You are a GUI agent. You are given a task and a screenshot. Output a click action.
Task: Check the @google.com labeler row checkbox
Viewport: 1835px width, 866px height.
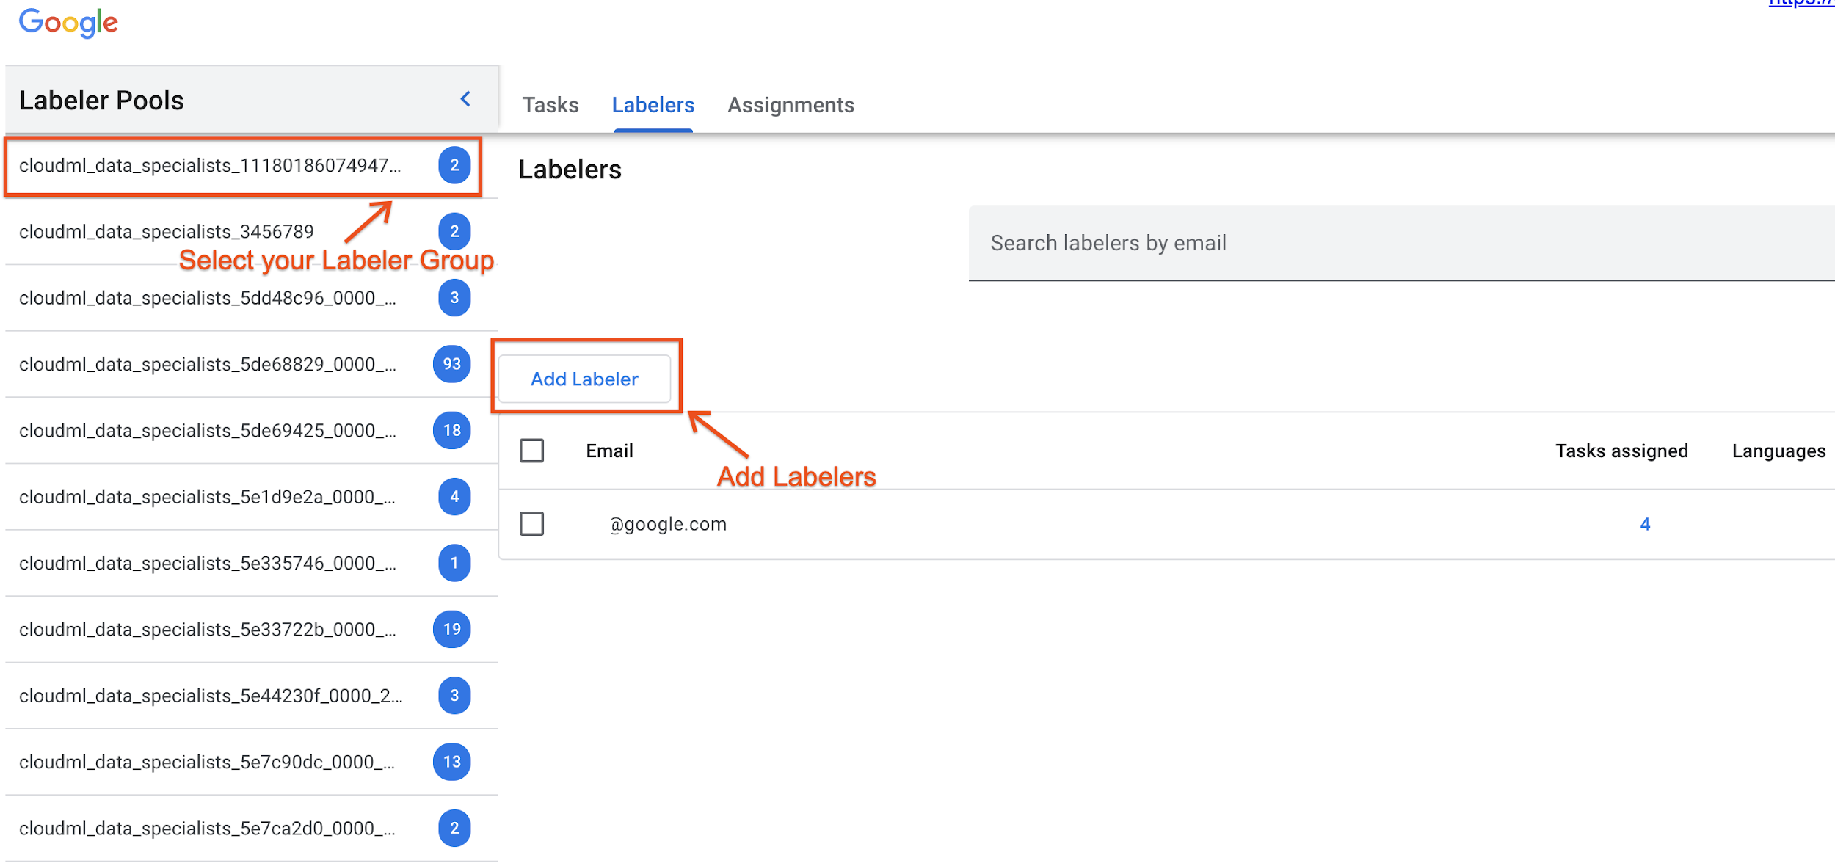click(x=531, y=524)
